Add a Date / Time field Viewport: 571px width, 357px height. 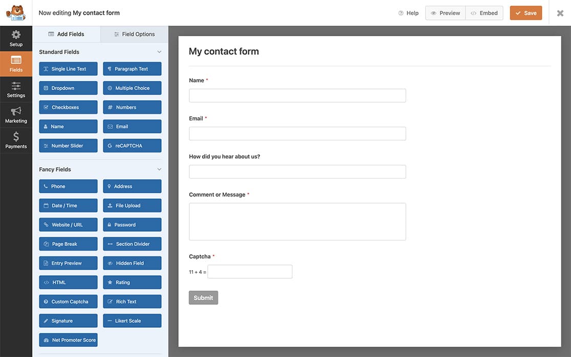pyautogui.click(x=68, y=205)
